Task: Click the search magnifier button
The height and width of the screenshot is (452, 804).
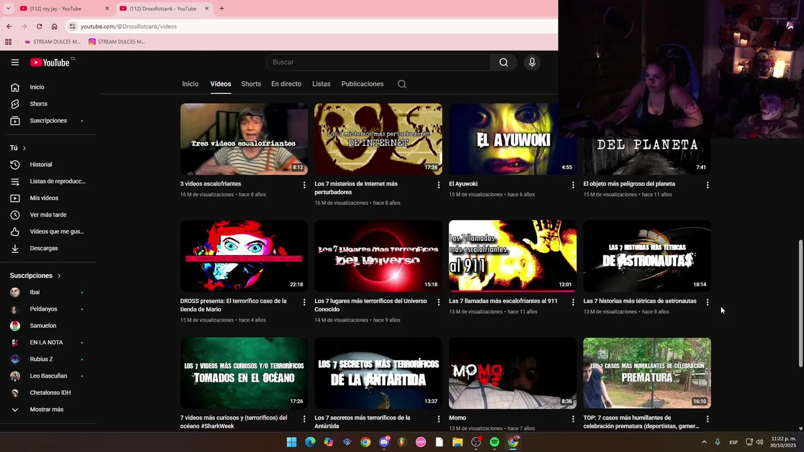Action: [x=504, y=62]
